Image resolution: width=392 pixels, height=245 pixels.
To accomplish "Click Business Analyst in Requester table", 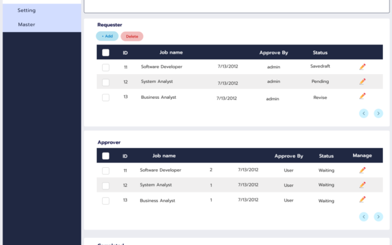I will click(x=159, y=97).
